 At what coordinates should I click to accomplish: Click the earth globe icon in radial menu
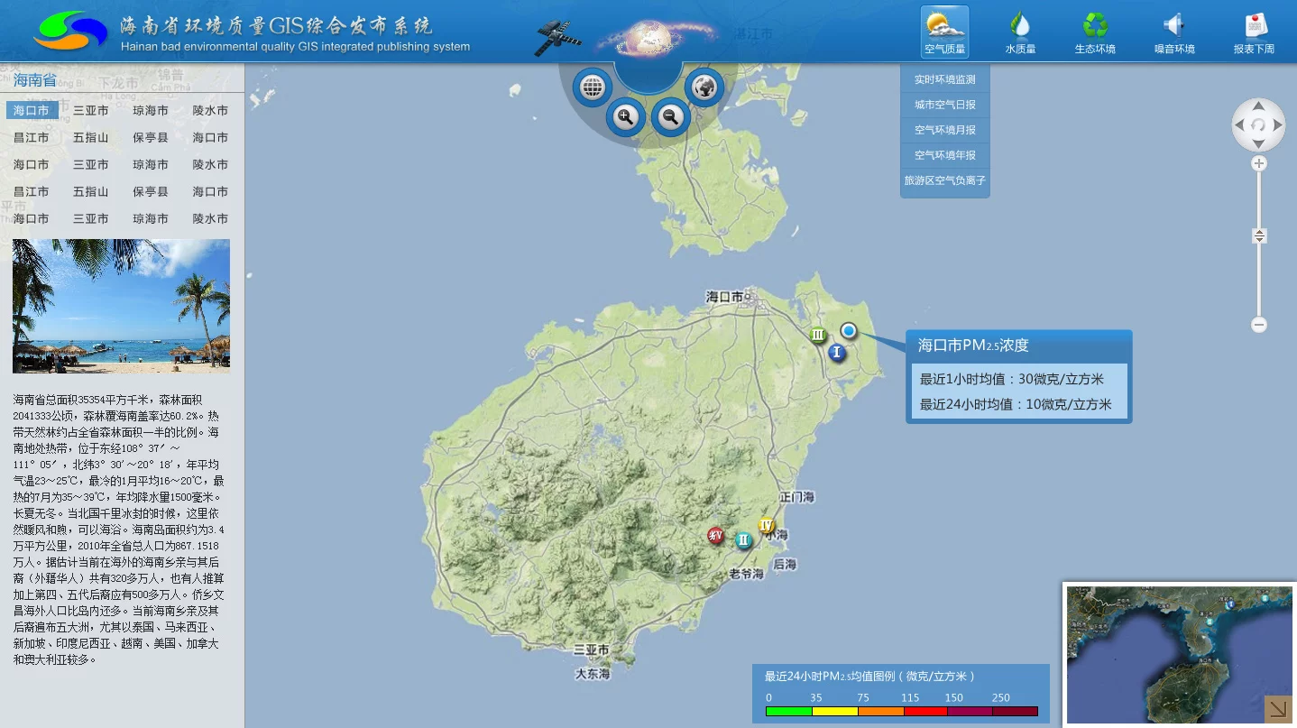(704, 88)
